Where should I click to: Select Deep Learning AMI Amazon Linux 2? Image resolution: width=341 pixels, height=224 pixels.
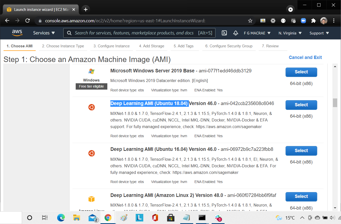click(x=301, y=196)
